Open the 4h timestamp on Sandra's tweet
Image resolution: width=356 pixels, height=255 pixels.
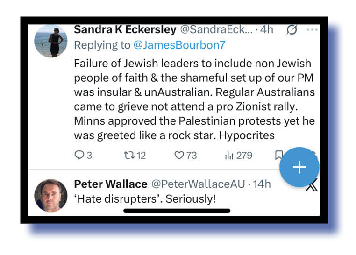267,30
